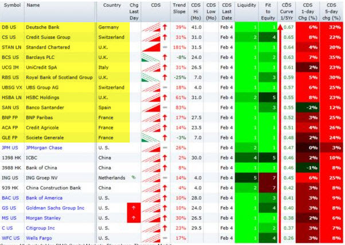Click the Liquidity column header
345x245 pixels.
(246, 5)
